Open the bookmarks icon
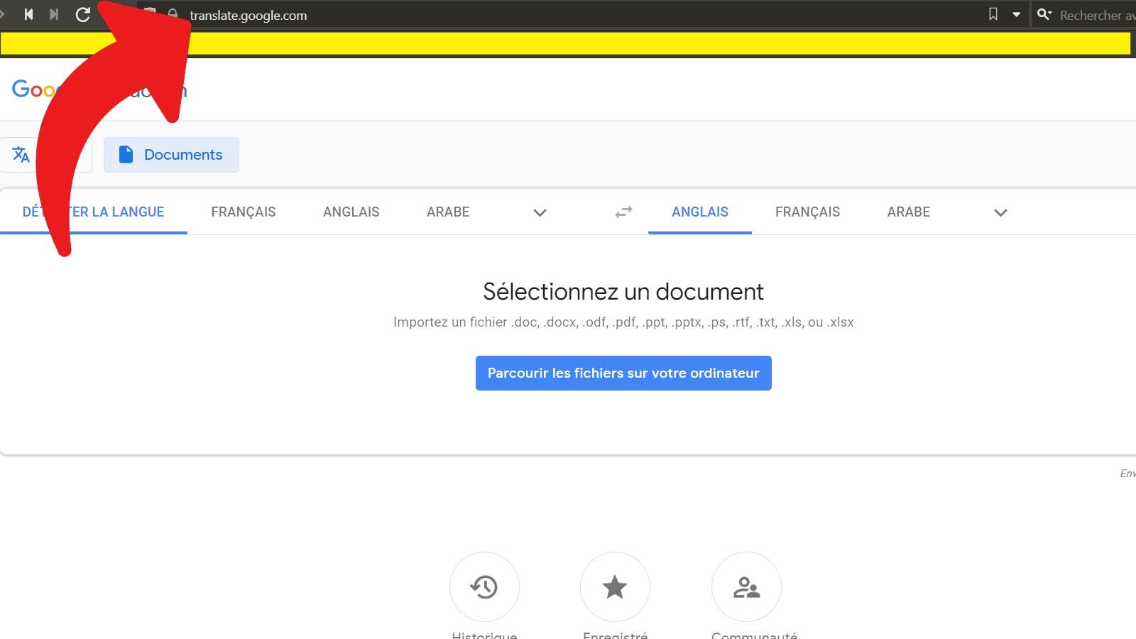 coord(993,14)
